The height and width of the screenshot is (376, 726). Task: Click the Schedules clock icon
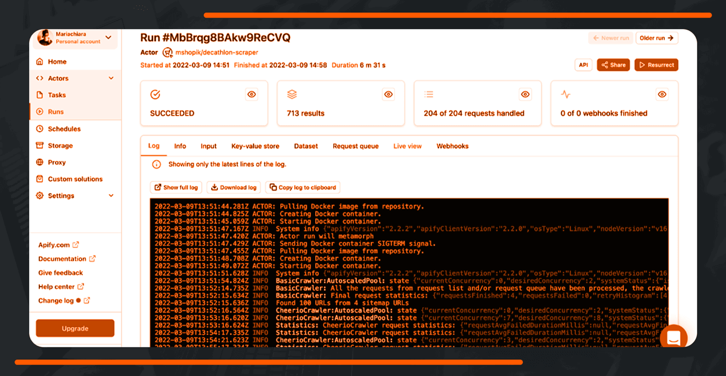(40, 129)
